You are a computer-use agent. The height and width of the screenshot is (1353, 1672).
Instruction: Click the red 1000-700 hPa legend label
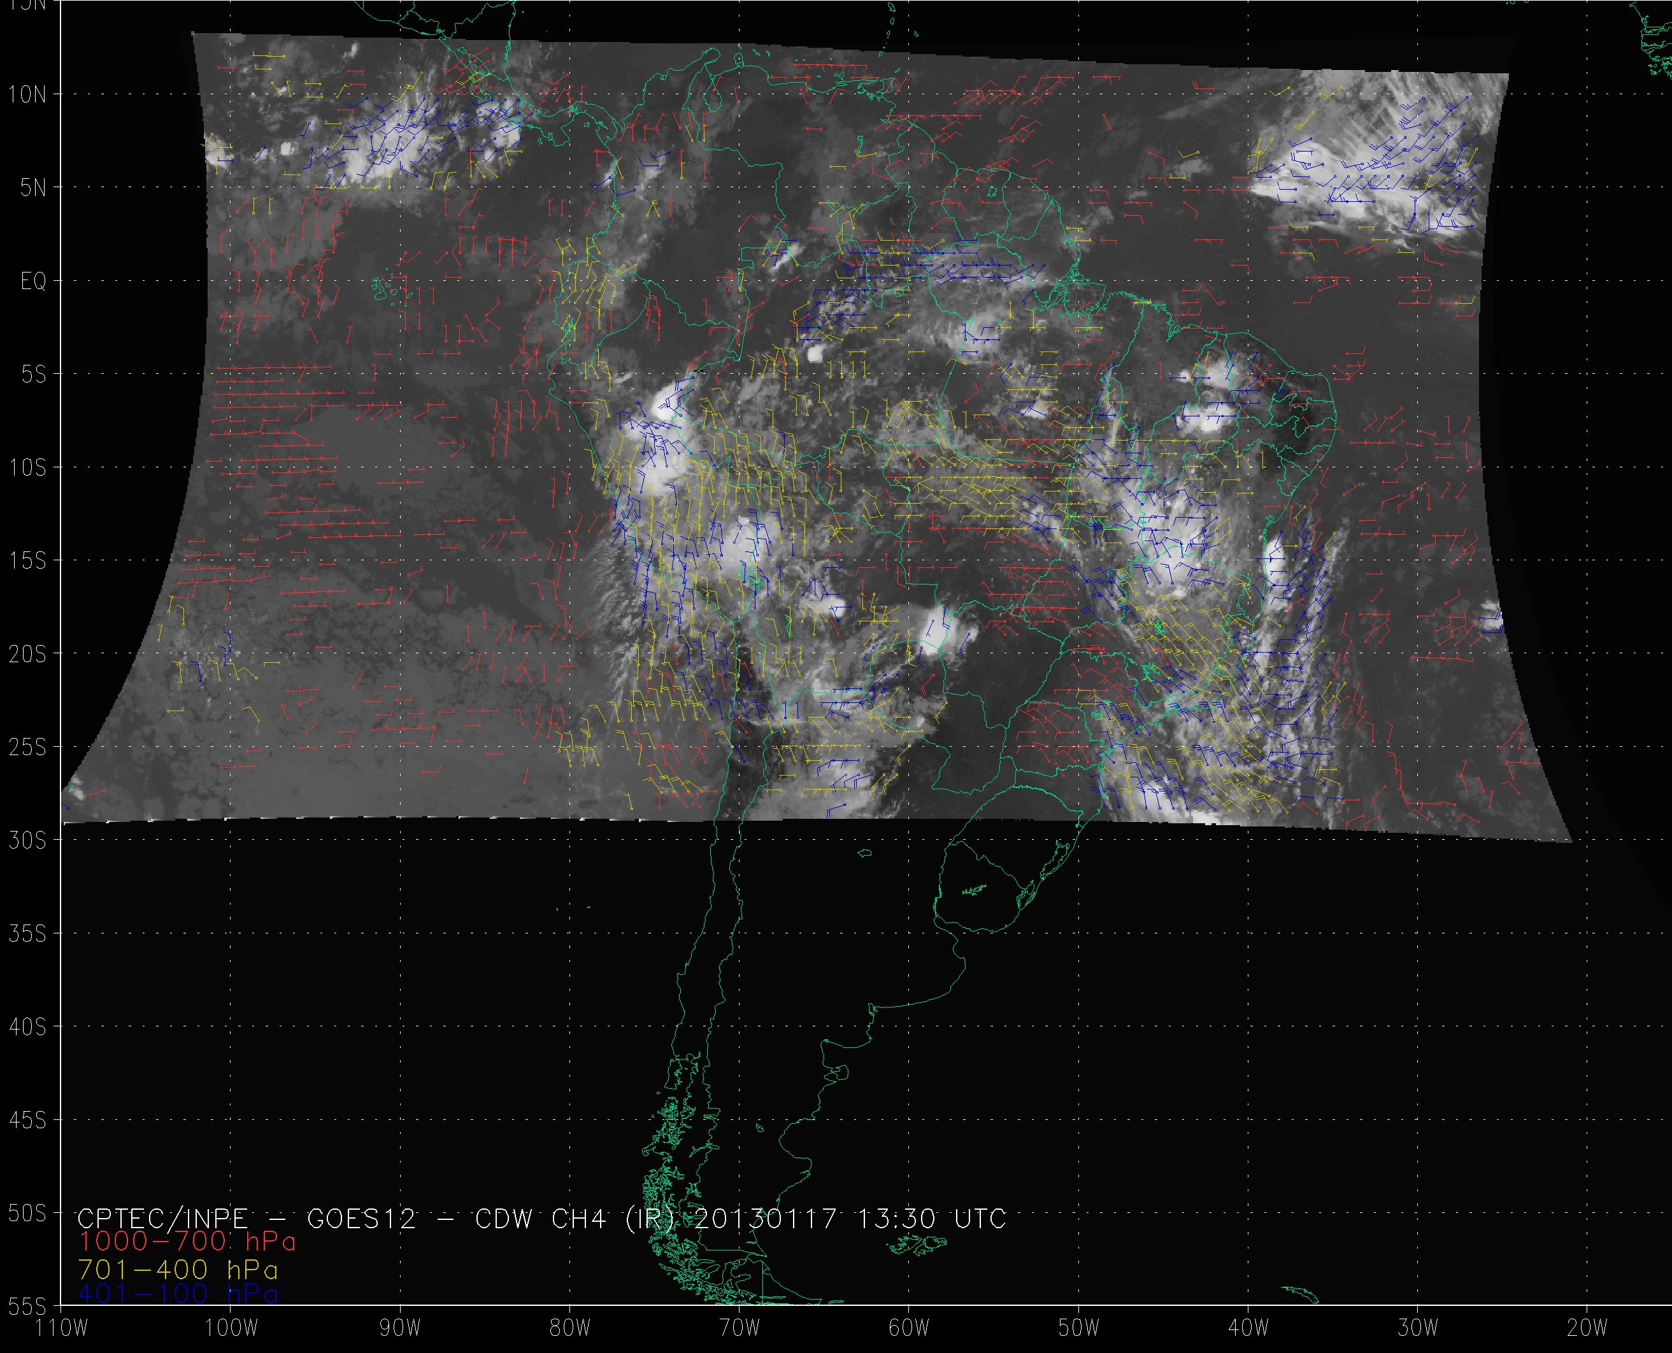pos(187,1242)
